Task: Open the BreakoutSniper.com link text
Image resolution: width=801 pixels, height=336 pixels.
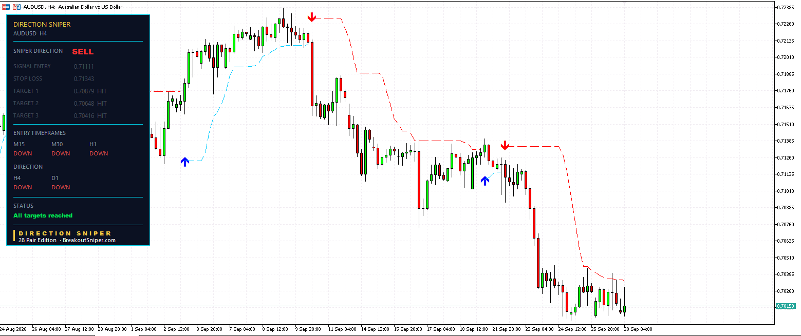Action: [89, 240]
